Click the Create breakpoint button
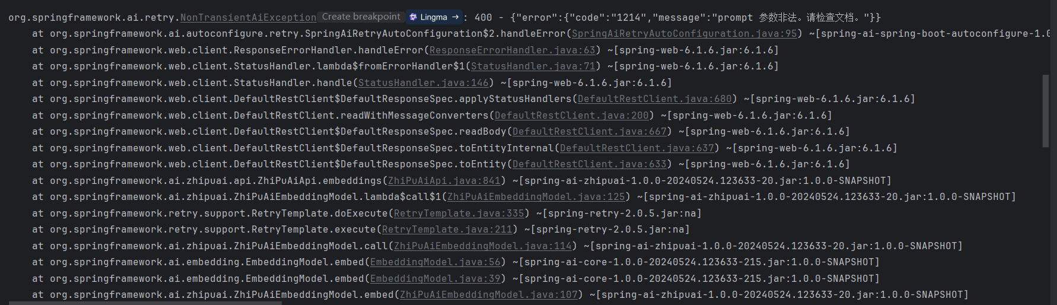Screen dimensions: 1057x305 361,17
